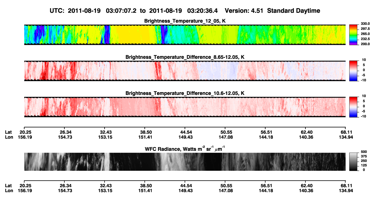Click the 125 label on WFC colorbar
This screenshot has height=197, width=384.
pyautogui.click(x=364, y=165)
